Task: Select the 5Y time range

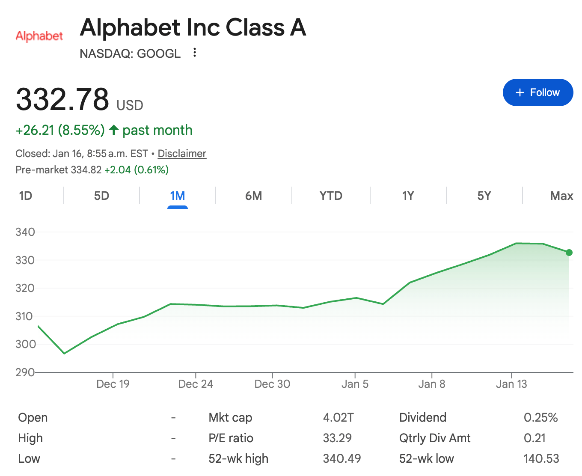Action: [484, 196]
